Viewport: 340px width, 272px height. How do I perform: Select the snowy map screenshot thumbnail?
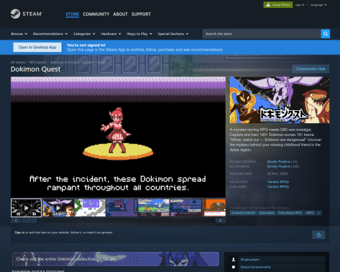click(x=90, y=208)
